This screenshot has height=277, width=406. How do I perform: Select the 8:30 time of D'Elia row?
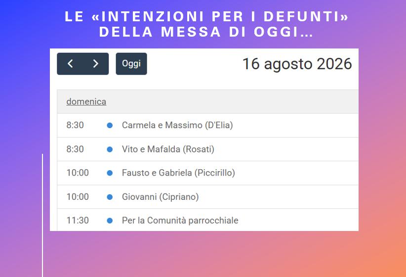(75, 125)
